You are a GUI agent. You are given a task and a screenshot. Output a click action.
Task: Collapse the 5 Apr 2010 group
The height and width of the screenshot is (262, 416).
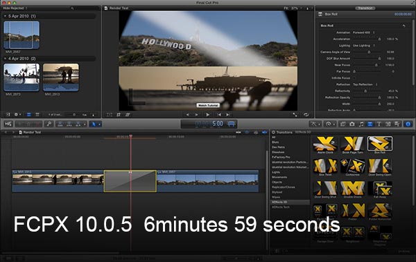click(5, 16)
